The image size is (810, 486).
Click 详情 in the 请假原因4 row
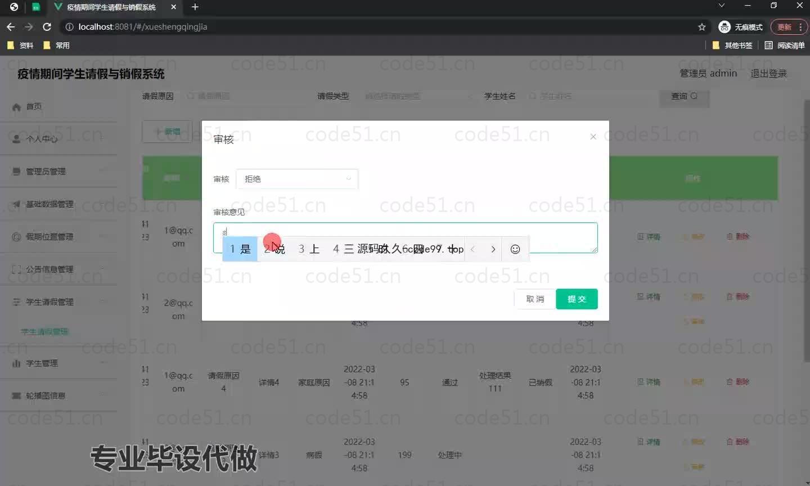pos(649,382)
